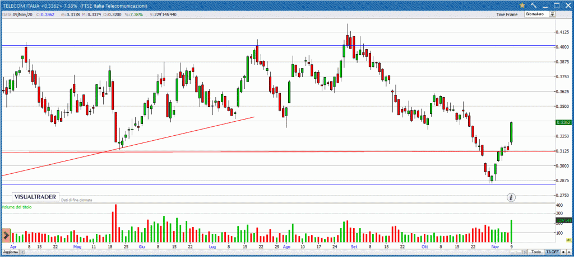Click the Lug month label on time axis
Screen dimensions: 574x257
point(213,247)
